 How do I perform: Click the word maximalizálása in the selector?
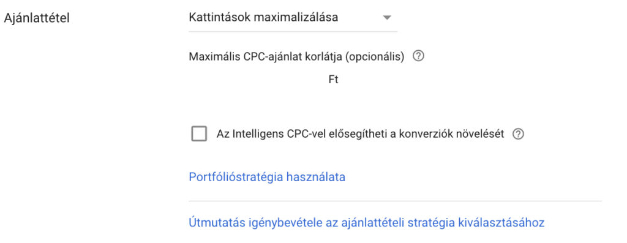[x=296, y=18]
